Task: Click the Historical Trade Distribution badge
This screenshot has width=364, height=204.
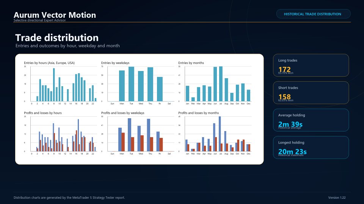Action: 313,14
